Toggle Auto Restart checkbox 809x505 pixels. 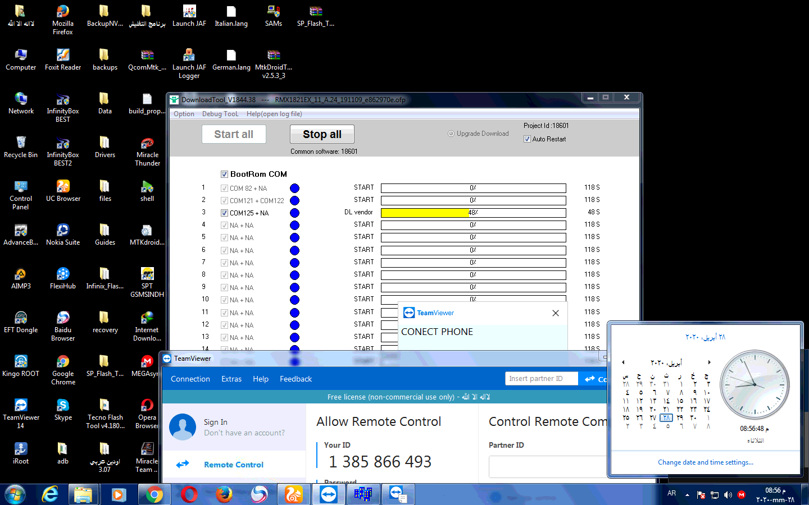click(527, 139)
